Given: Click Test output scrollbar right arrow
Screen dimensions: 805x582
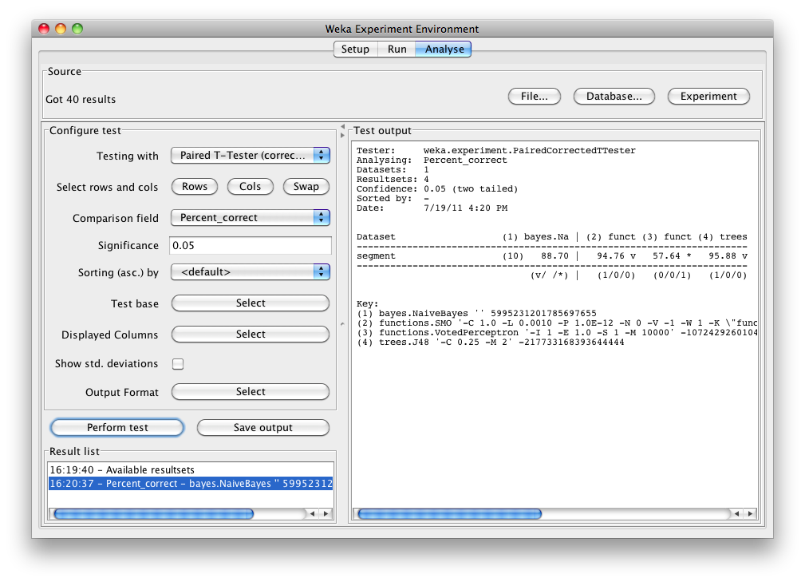Looking at the screenshot, I should click(x=751, y=513).
